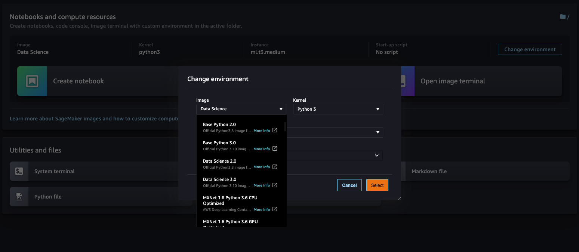Viewport: 579px width, 252px height.
Task: Click the 'python3' kernel value
Action: click(x=150, y=52)
